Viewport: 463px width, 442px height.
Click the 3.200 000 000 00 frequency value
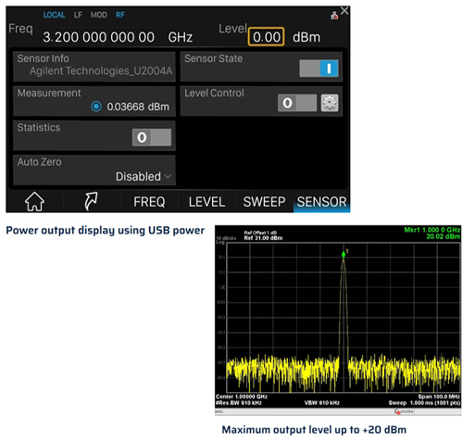[98, 37]
